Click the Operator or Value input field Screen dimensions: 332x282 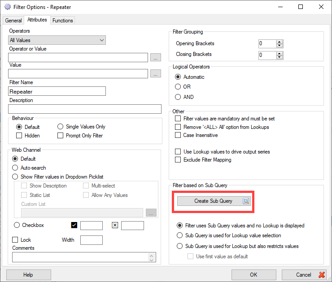coord(78,57)
